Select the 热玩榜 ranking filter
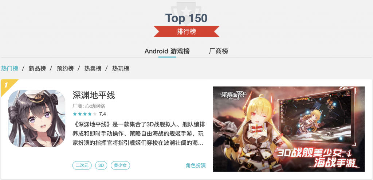The width and height of the screenshot is (373, 180). tap(121, 69)
